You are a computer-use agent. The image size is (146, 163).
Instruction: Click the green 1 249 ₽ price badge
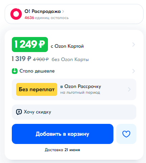point(30,45)
